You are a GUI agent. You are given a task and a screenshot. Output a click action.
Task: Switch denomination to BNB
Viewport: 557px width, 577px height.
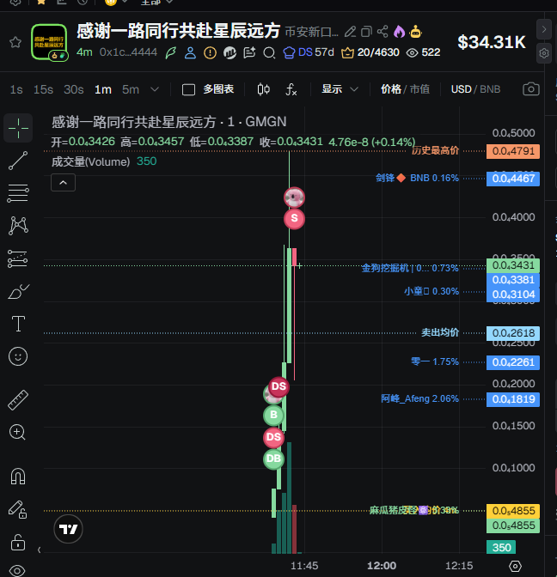[x=490, y=89]
